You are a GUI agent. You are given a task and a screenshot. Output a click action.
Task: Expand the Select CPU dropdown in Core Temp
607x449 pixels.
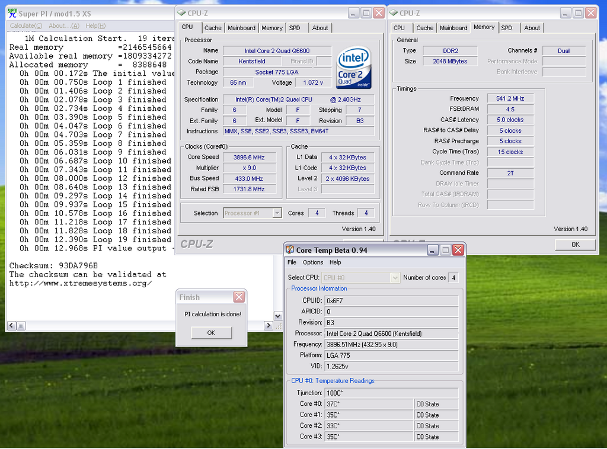pos(395,278)
